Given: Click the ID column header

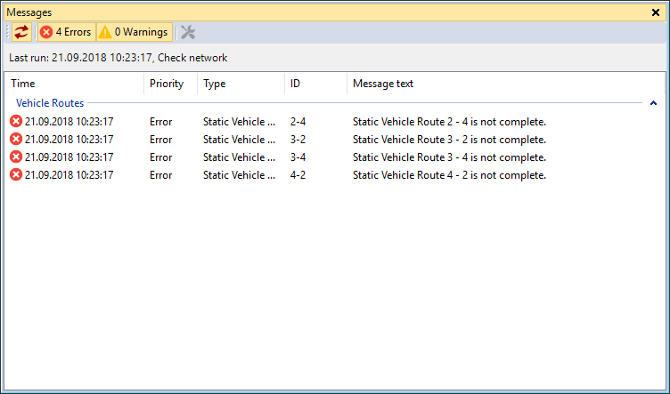Looking at the screenshot, I should [x=295, y=84].
